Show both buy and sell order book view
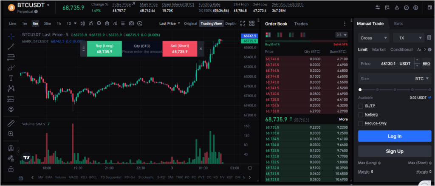The width and height of the screenshot is (435, 186). [268, 35]
